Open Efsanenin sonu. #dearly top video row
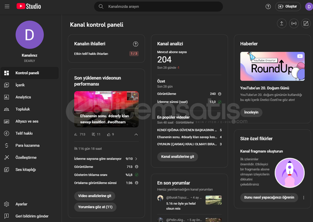The height and width of the screenshot is (222, 313). (x=189, y=137)
